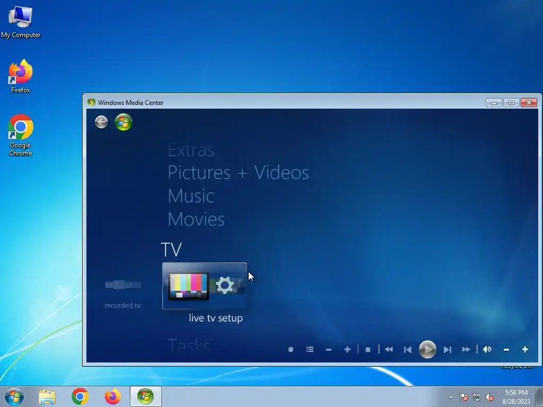Click the gear icon on live tv setup
Screen dimensions: 543x407
coord(225,286)
